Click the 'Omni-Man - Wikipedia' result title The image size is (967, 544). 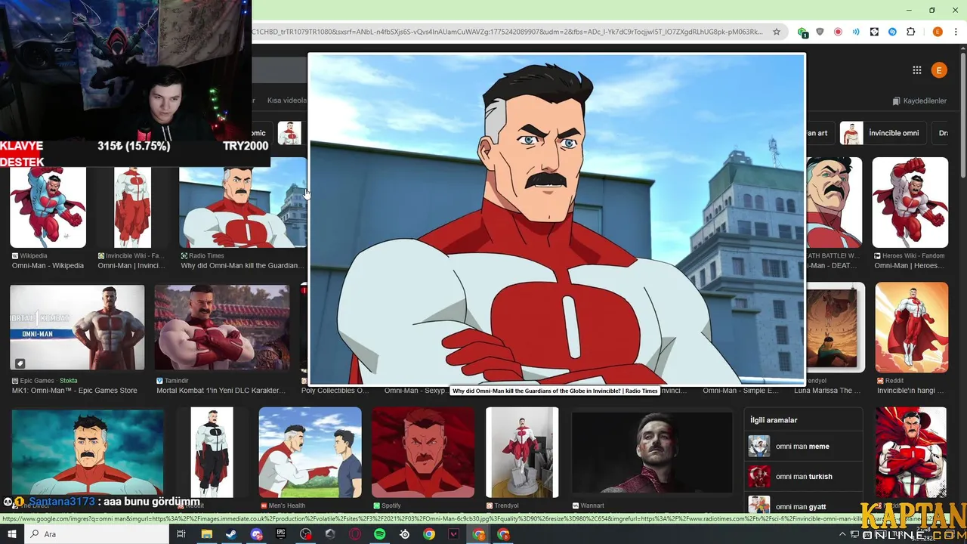(48, 266)
